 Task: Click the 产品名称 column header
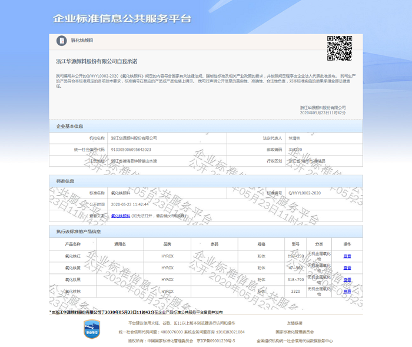click(72, 244)
